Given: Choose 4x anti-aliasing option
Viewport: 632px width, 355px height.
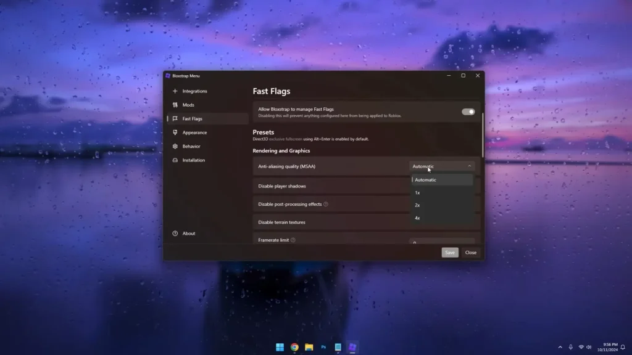Looking at the screenshot, I should [442, 218].
